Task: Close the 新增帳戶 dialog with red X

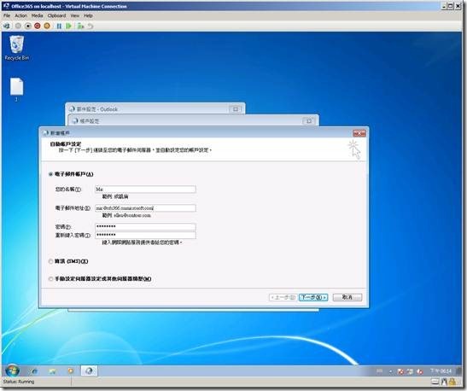Action: click(x=359, y=133)
